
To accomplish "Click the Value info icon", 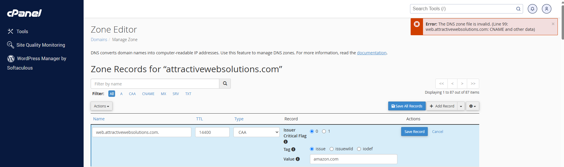I will 298,159.
